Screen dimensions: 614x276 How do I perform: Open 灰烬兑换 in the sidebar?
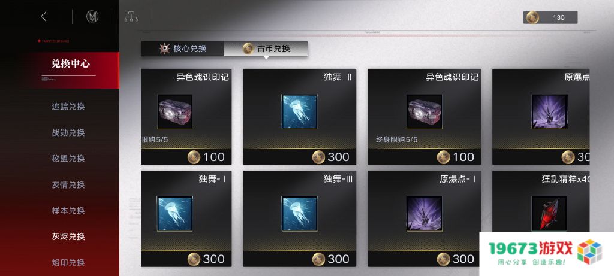point(68,236)
